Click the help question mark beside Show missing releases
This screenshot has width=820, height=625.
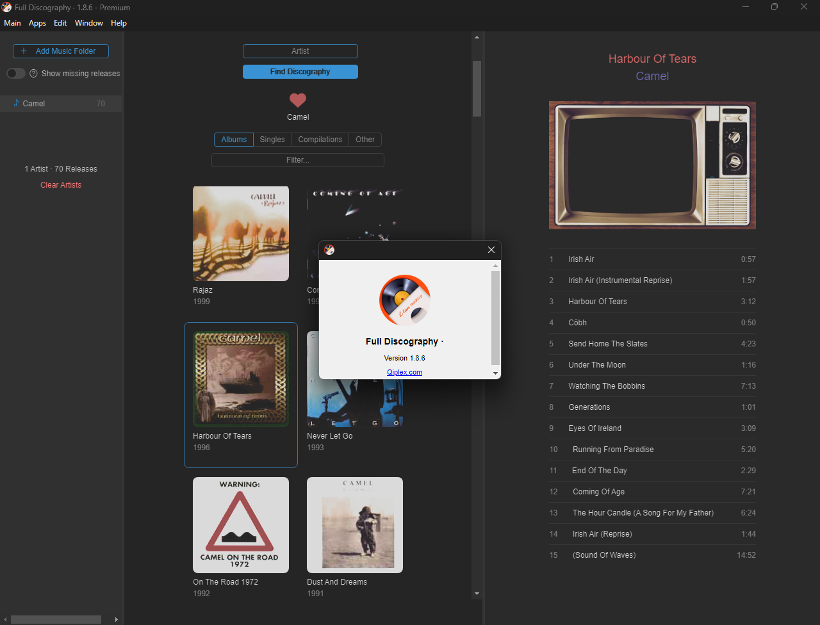click(33, 74)
